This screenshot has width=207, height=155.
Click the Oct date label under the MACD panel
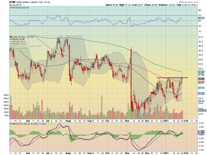click(x=107, y=153)
